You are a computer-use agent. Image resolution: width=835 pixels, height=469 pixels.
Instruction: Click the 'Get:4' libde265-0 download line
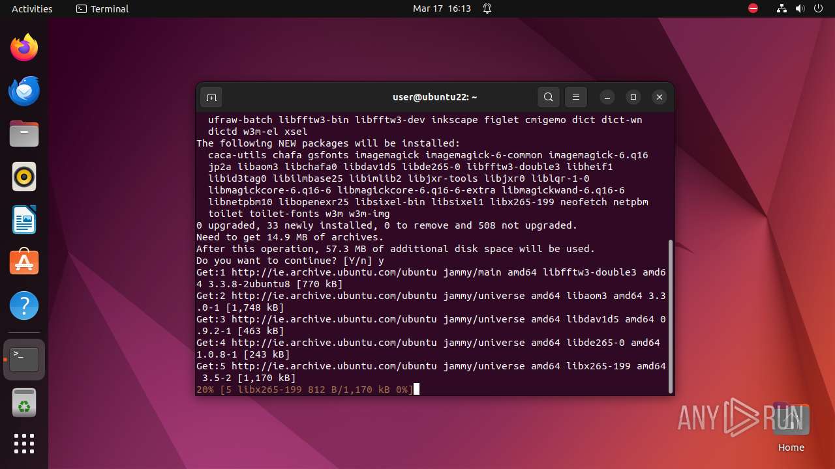tap(428, 348)
